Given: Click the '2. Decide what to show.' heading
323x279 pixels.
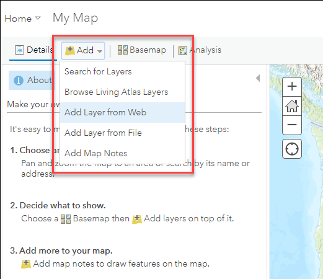Looking at the screenshot, I should tap(58, 205).
